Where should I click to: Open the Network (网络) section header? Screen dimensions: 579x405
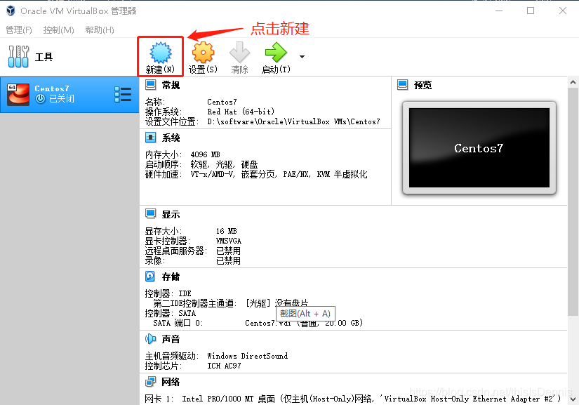pos(171,382)
